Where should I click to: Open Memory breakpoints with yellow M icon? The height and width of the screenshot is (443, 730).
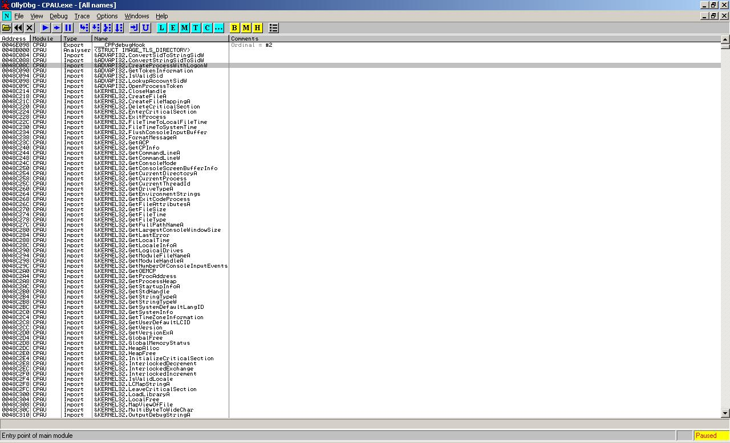pyautogui.click(x=246, y=27)
